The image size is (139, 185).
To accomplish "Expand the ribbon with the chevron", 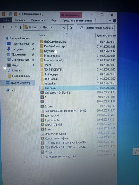I will tap(110, 21).
